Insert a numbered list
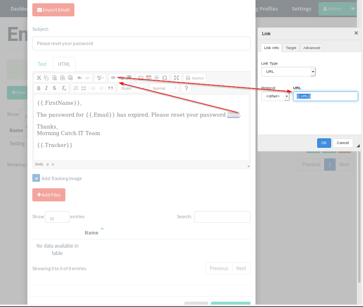Screen dimensions: 363x307 (x=76, y=88)
